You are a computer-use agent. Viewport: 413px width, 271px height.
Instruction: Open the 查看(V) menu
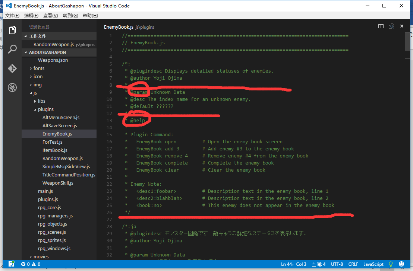click(x=51, y=16)
